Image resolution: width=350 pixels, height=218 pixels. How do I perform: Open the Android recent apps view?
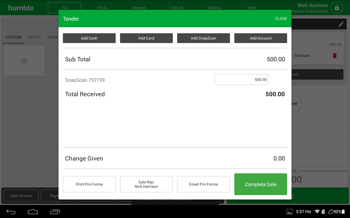55,212
